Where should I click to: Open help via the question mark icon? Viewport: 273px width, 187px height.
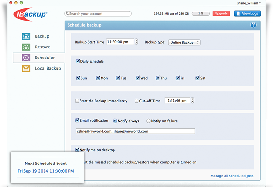[253, 25]
